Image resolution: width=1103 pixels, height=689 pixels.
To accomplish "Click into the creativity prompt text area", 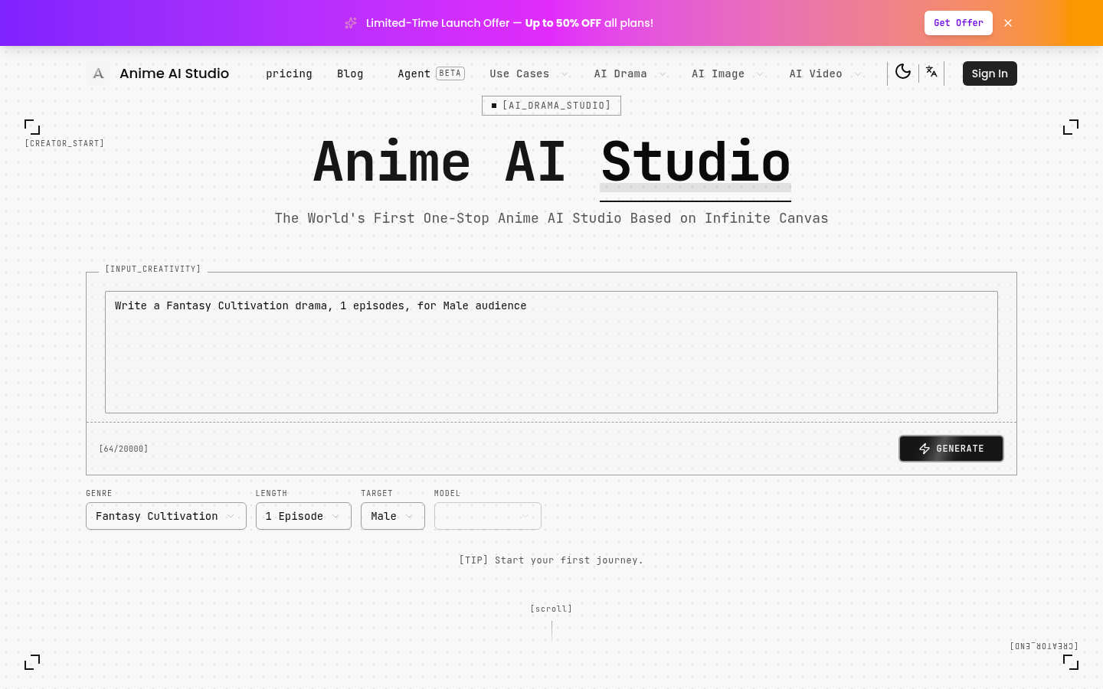I will 551,352.
